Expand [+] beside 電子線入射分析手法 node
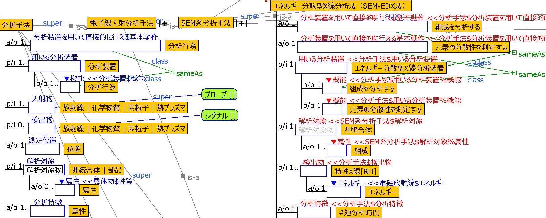Screen dimensions: 546x218 click(x=164, y=24)
